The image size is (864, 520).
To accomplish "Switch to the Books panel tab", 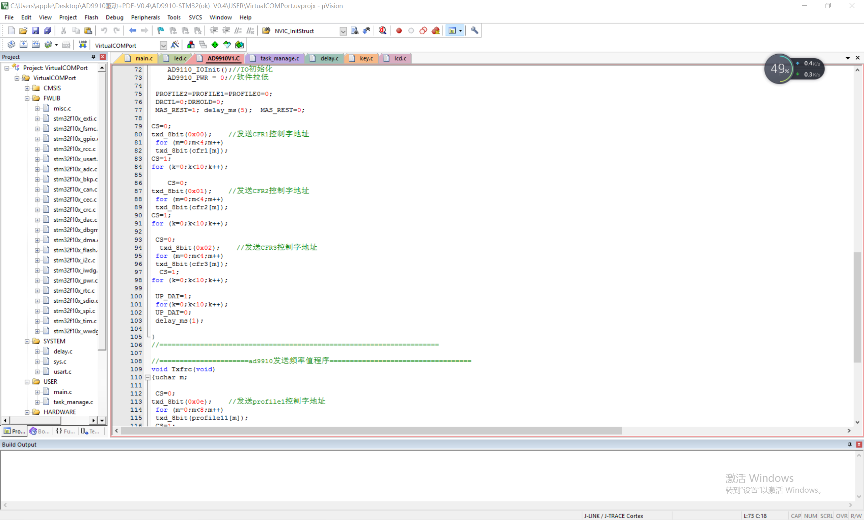I will coord(39,431).
